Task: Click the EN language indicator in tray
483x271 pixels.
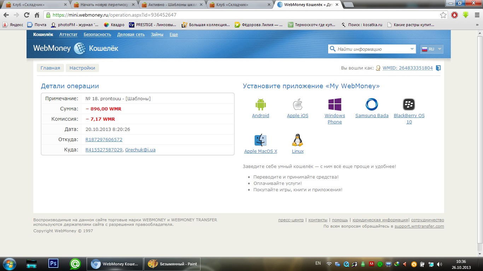Action: 318,264
